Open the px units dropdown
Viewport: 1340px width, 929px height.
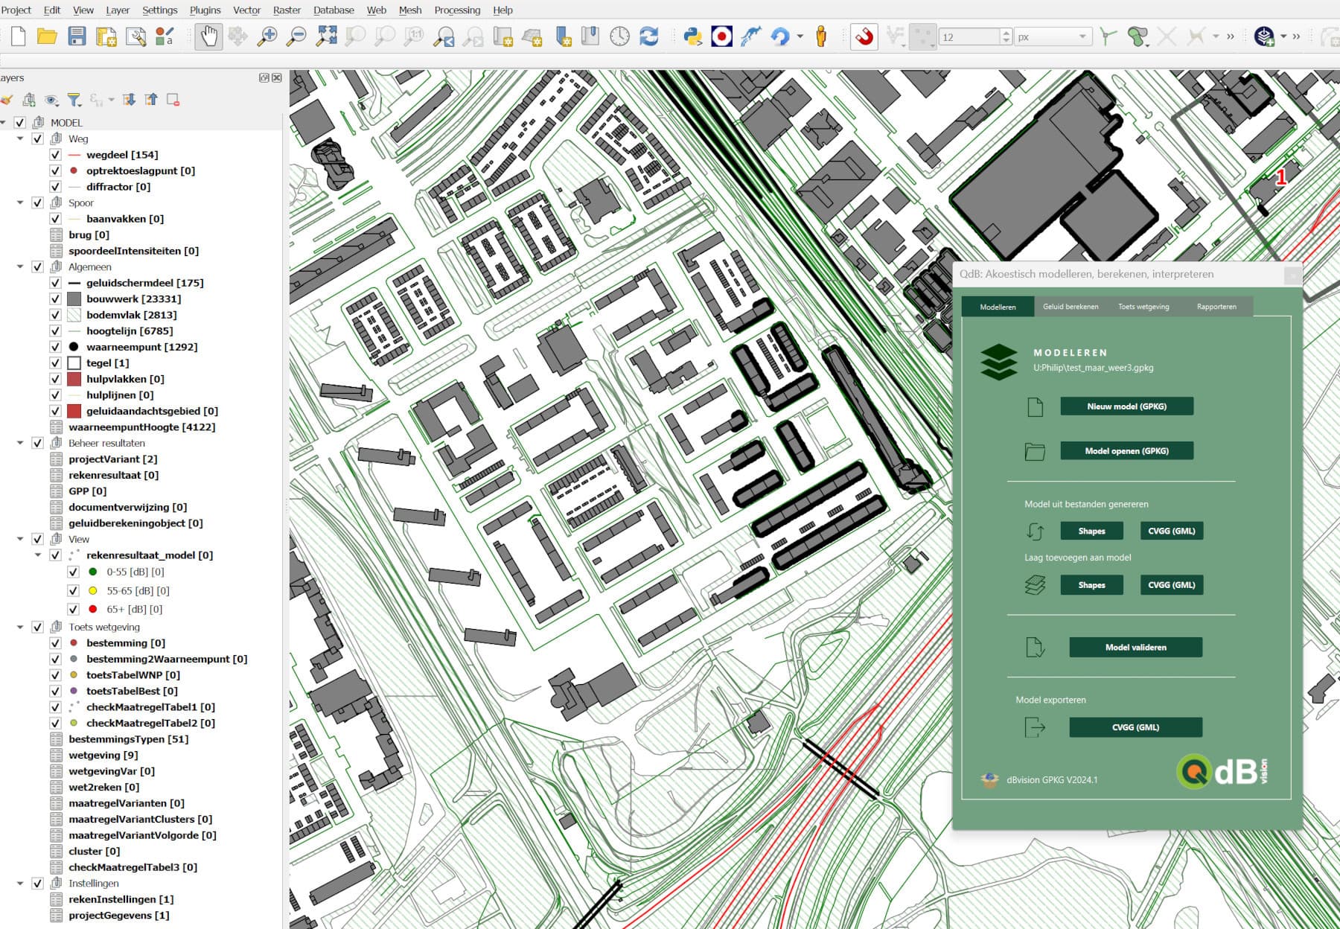point(1083,35)
